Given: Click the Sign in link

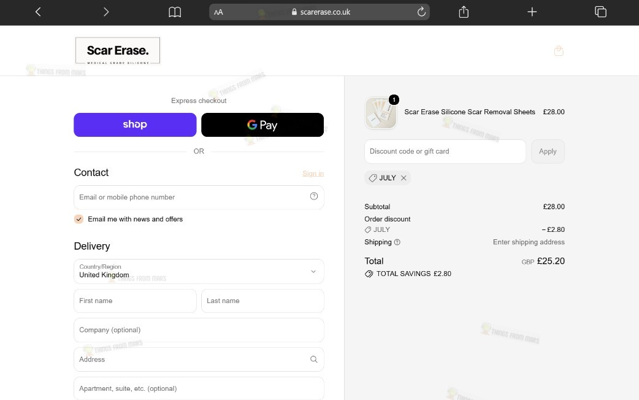Looking at the screenshot, I should pyautogui.click(x=313, y=174).
